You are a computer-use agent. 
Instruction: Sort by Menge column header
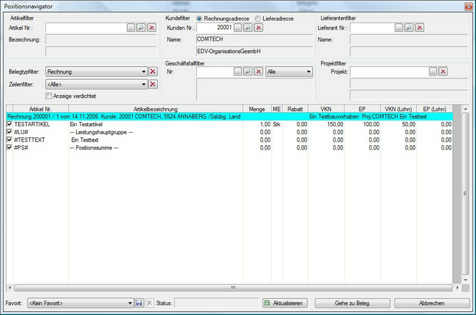257,109
